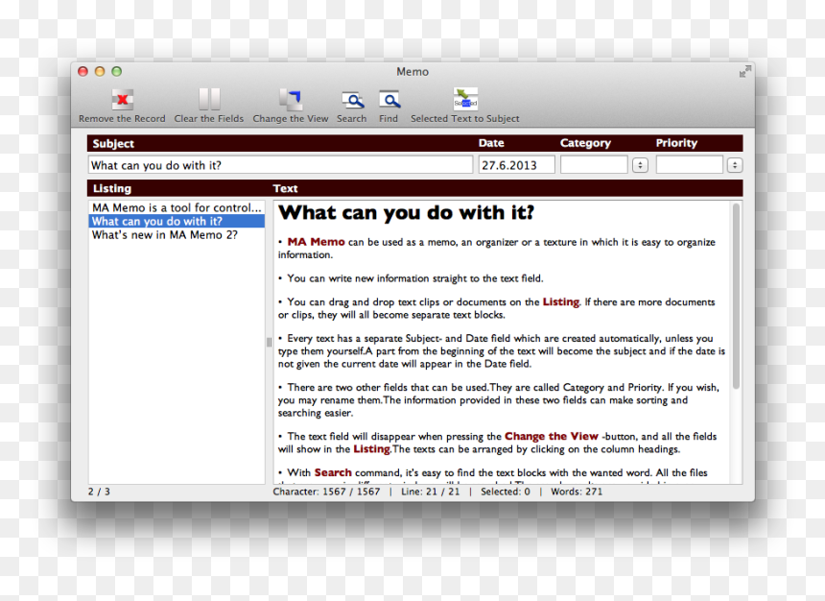Click the red 'Change the View' text in note
The height and width of the screenshot is (601, 825).
click(x=552, y=436)
